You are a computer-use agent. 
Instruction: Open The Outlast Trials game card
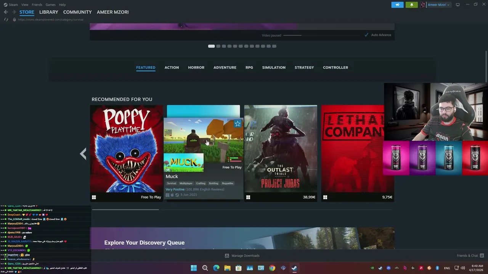pyautogui.click(x=281, y=153)
